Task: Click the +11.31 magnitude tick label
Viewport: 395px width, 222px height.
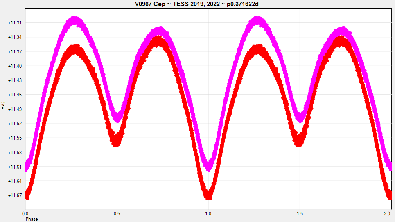Action: tap(15, 23)
